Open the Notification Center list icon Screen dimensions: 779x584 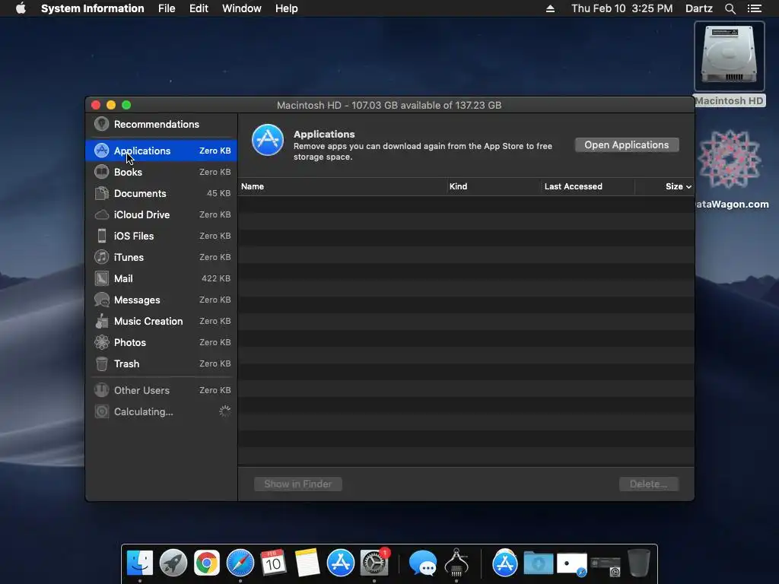pyautogui.click(x=755, y=8)
